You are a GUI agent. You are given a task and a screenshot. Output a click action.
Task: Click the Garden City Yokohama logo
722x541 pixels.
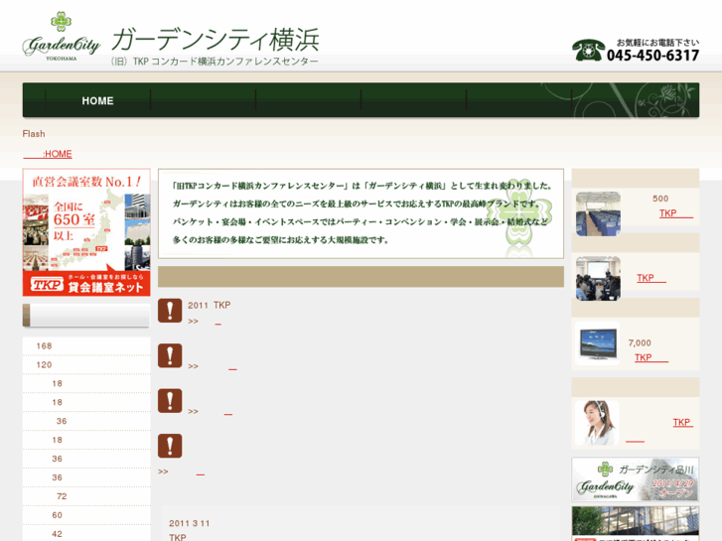(61, 37)
